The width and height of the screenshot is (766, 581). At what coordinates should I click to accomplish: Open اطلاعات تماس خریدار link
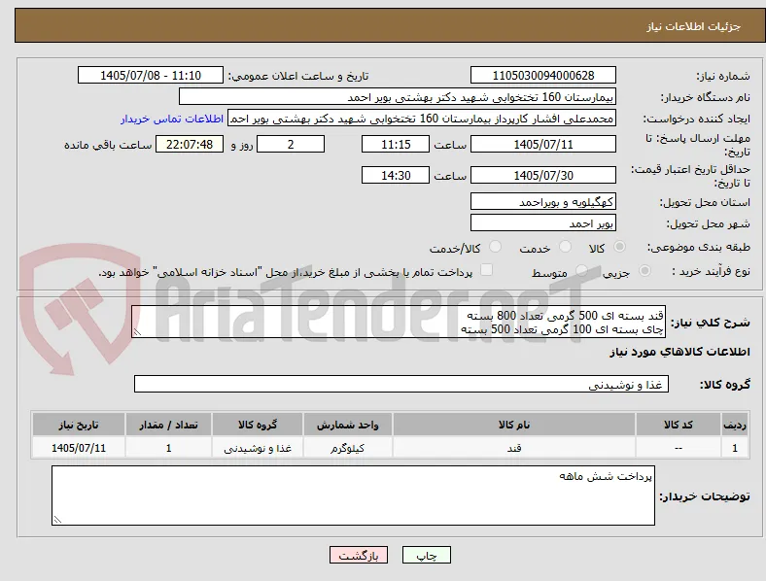click(172, 119)
